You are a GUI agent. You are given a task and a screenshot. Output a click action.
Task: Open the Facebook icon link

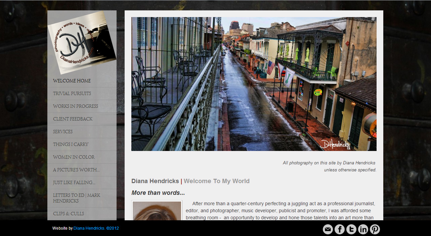pyautogui.click(x=340, y=229)
